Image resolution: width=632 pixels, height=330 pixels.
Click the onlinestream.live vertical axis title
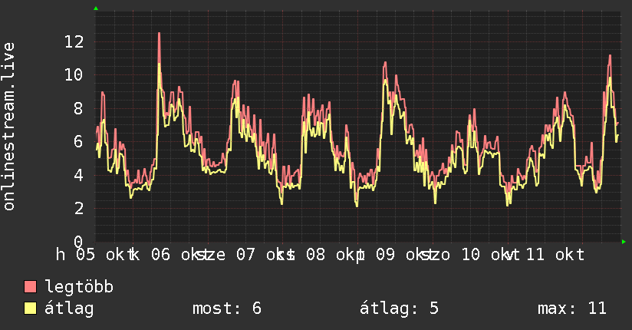coord(8,127)
